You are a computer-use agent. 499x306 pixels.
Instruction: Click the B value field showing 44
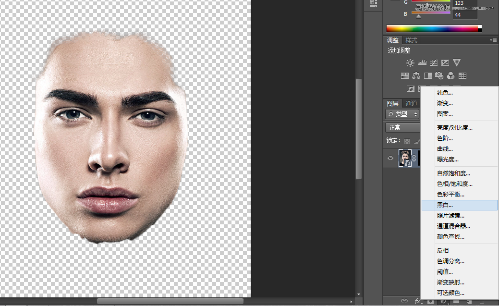[465, 14]
